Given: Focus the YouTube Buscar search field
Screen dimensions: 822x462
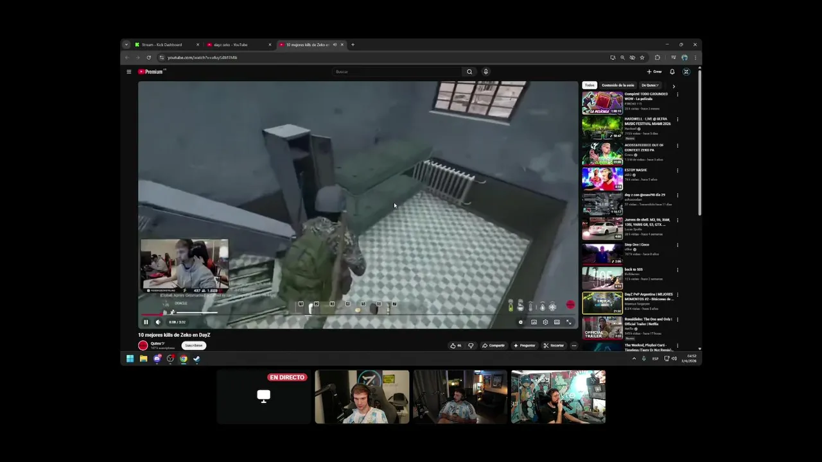Looking at the screenshot, I should point(397,72).
